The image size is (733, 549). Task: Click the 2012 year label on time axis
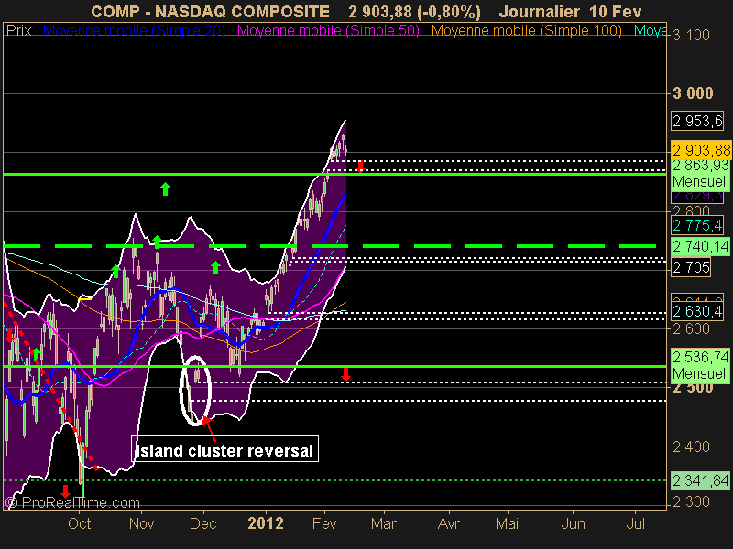pos(266,523)
